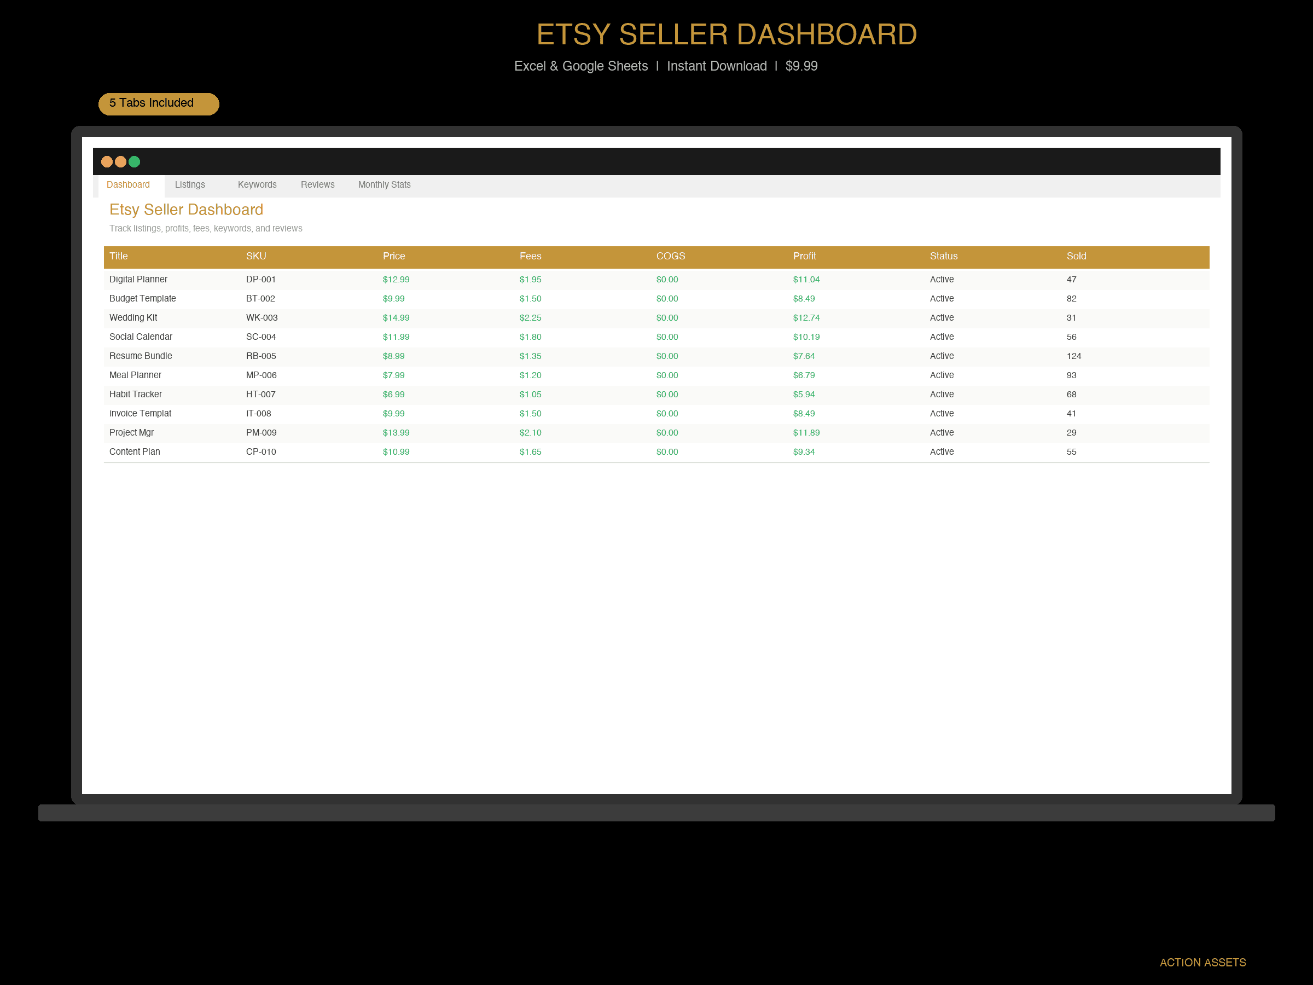This screenshot has height=985, width=1313.
Task: Click SKU cell HT-007
Action: pyautogui.click(x=260, y=394)
